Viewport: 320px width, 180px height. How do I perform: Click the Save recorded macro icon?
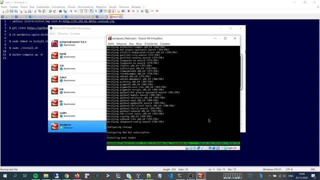tap(146, 11)
